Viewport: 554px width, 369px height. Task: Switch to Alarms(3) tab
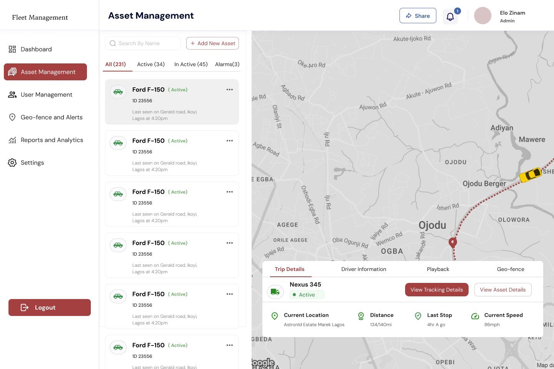tap(227, 64)
